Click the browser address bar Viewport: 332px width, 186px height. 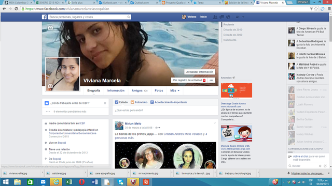(x=165, y=9)
